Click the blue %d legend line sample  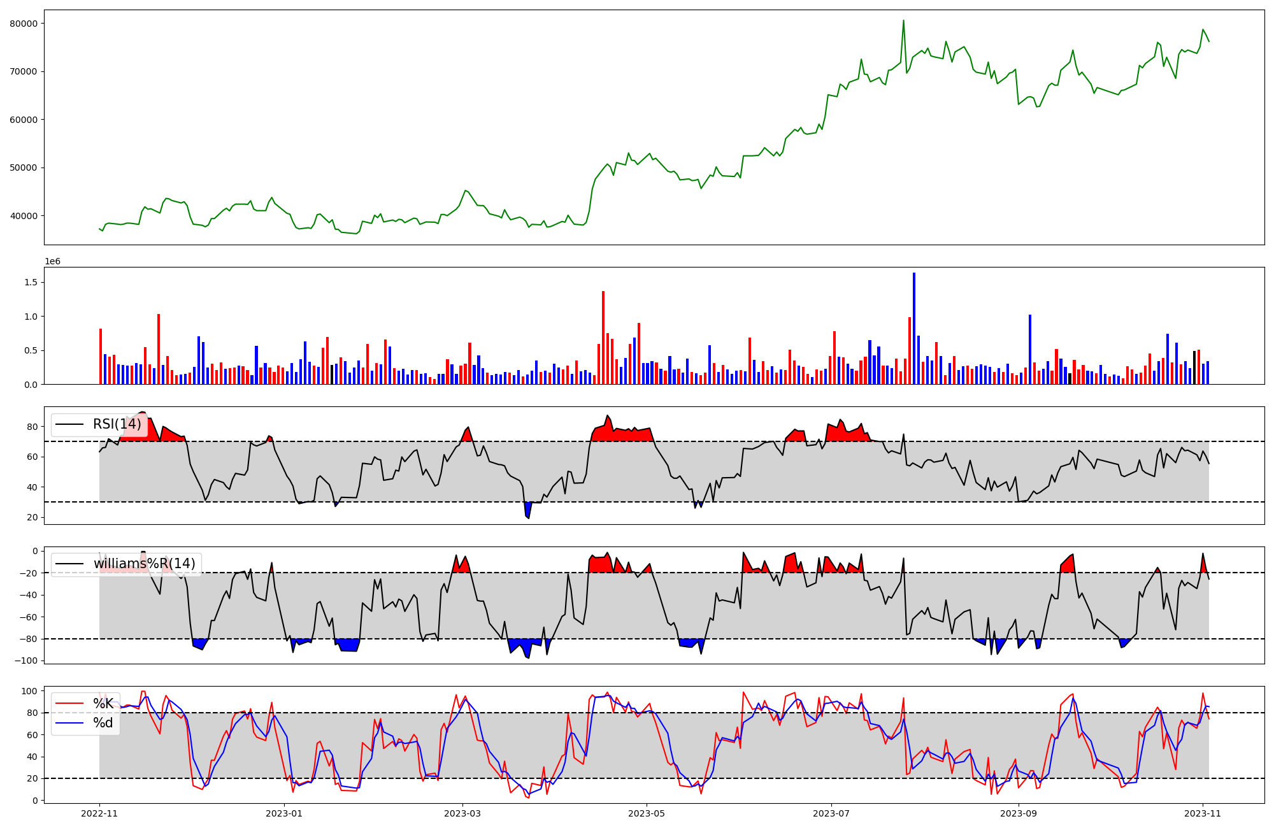coord(69,723)
